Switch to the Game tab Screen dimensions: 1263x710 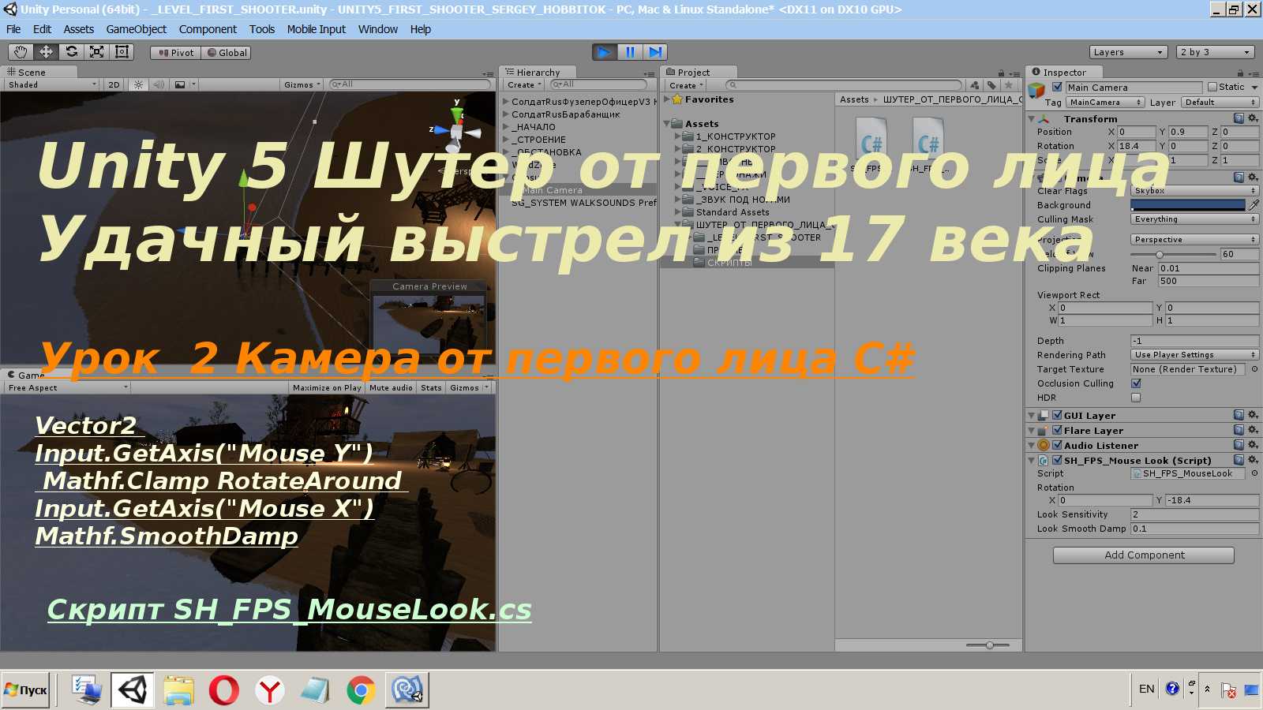tap(22, 374)
